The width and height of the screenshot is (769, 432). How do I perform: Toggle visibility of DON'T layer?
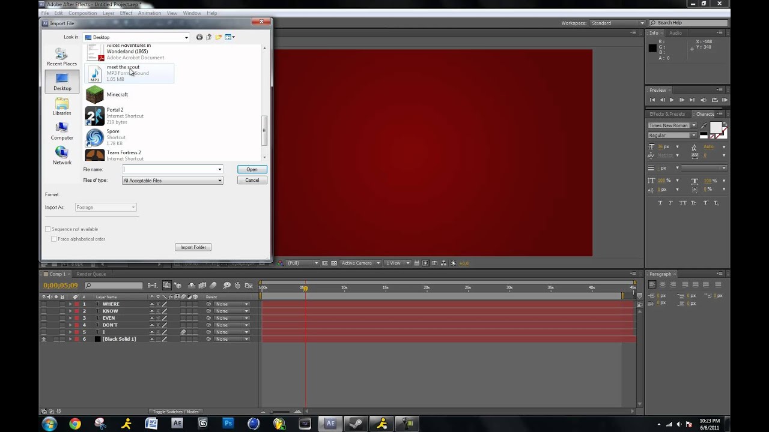[43, 325]
